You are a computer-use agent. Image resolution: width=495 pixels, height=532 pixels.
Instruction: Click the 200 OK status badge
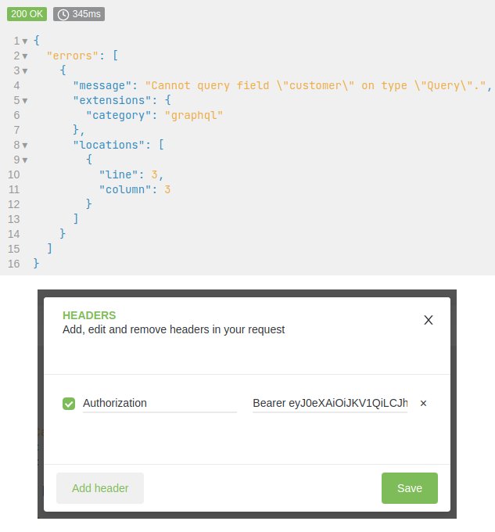(27, 14)
